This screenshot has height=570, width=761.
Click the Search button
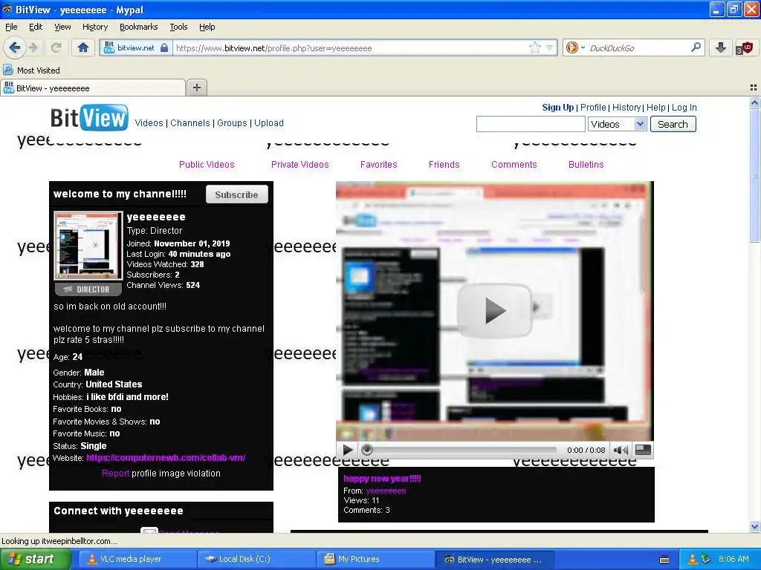(673, 124)
